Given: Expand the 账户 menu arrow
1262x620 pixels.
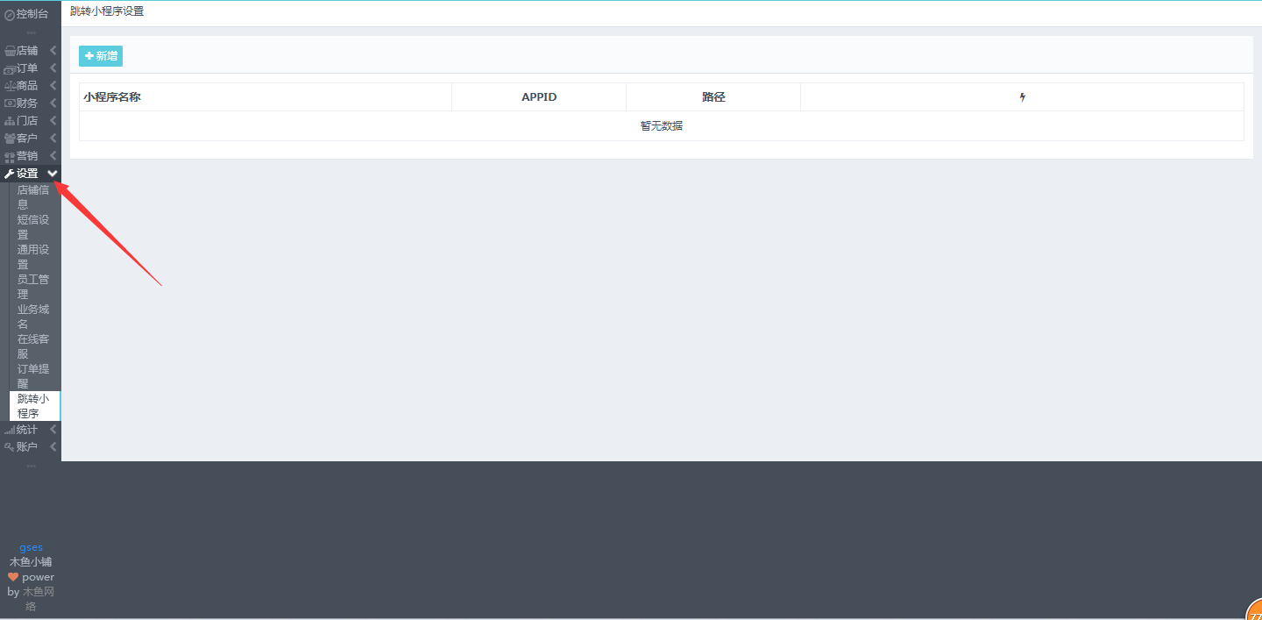Looking at the screenshot, I should click(x=53, y=447).
